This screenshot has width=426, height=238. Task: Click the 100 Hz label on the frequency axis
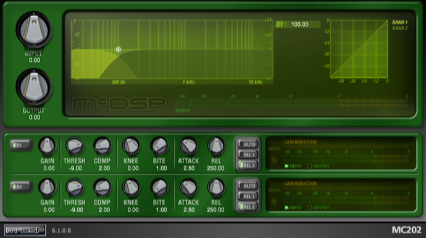pos(119,82)
